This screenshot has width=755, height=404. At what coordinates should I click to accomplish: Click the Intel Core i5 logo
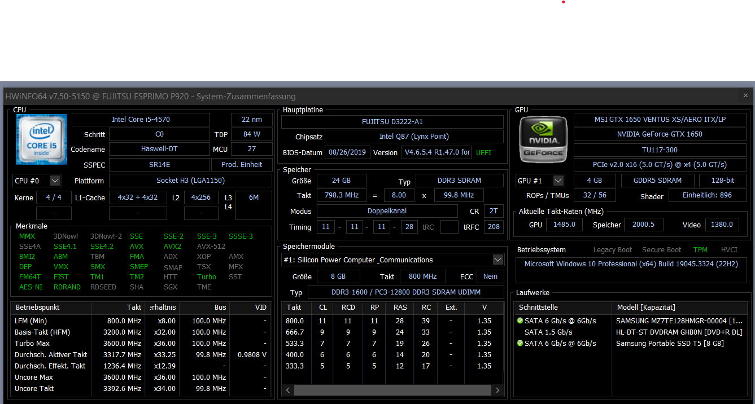click(42, 139)
